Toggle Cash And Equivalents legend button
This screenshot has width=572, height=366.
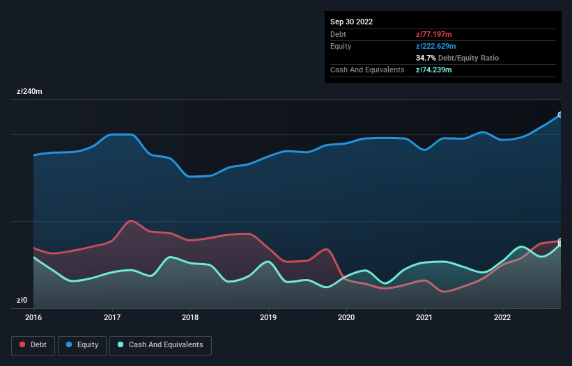[x=160, y=345]
